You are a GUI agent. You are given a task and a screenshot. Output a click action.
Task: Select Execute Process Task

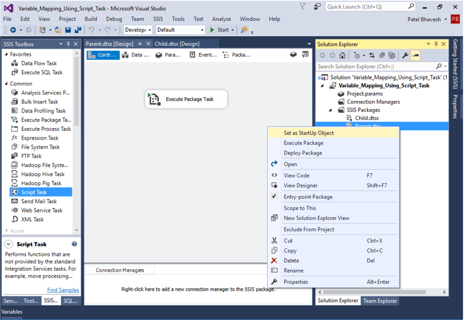[x=46, y=129]
